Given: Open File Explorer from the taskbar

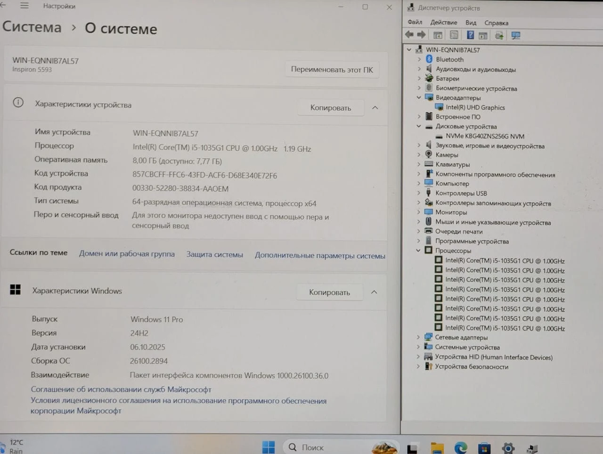Looking at the screenshot, I should click(437, 448).
